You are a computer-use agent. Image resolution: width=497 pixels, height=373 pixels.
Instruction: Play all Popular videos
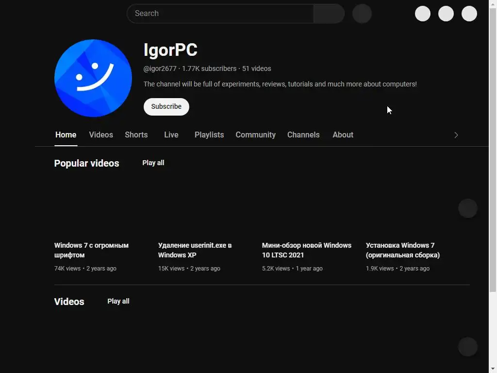click(x=153, y=163)
